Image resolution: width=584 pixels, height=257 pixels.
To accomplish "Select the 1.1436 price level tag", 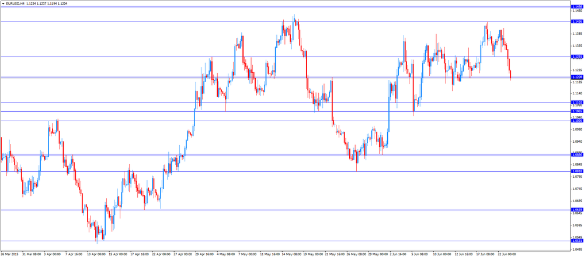I will 576,22.
